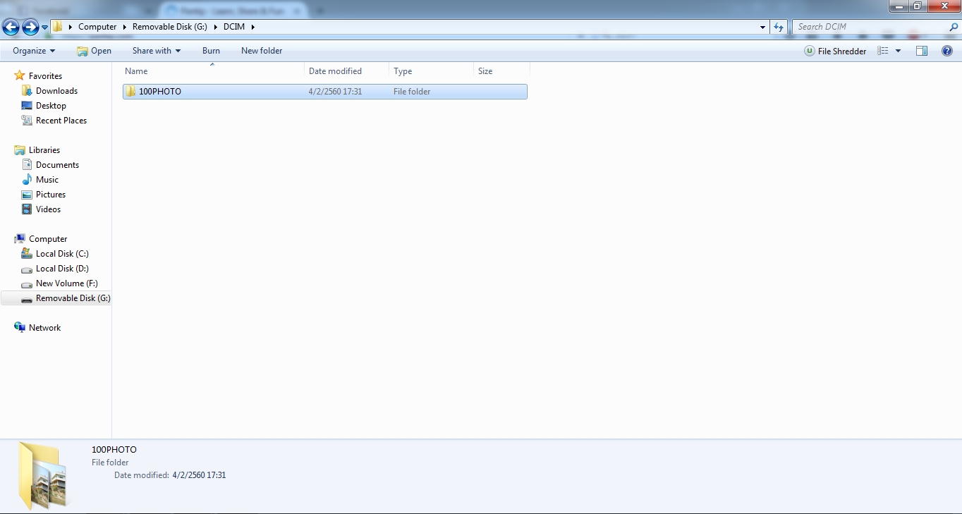Screen dimensions: 962x514
Task: Open Local Disk (D:) in navigation pane
Action: 62,269
